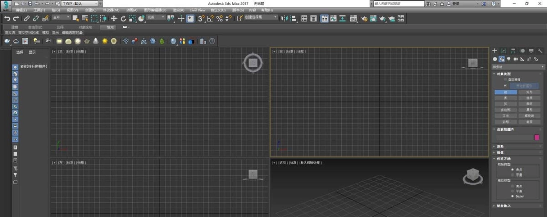Save the file from the quick access toolbar
Image resolution: width=547 pixels, height=217 pixels.
30,3
